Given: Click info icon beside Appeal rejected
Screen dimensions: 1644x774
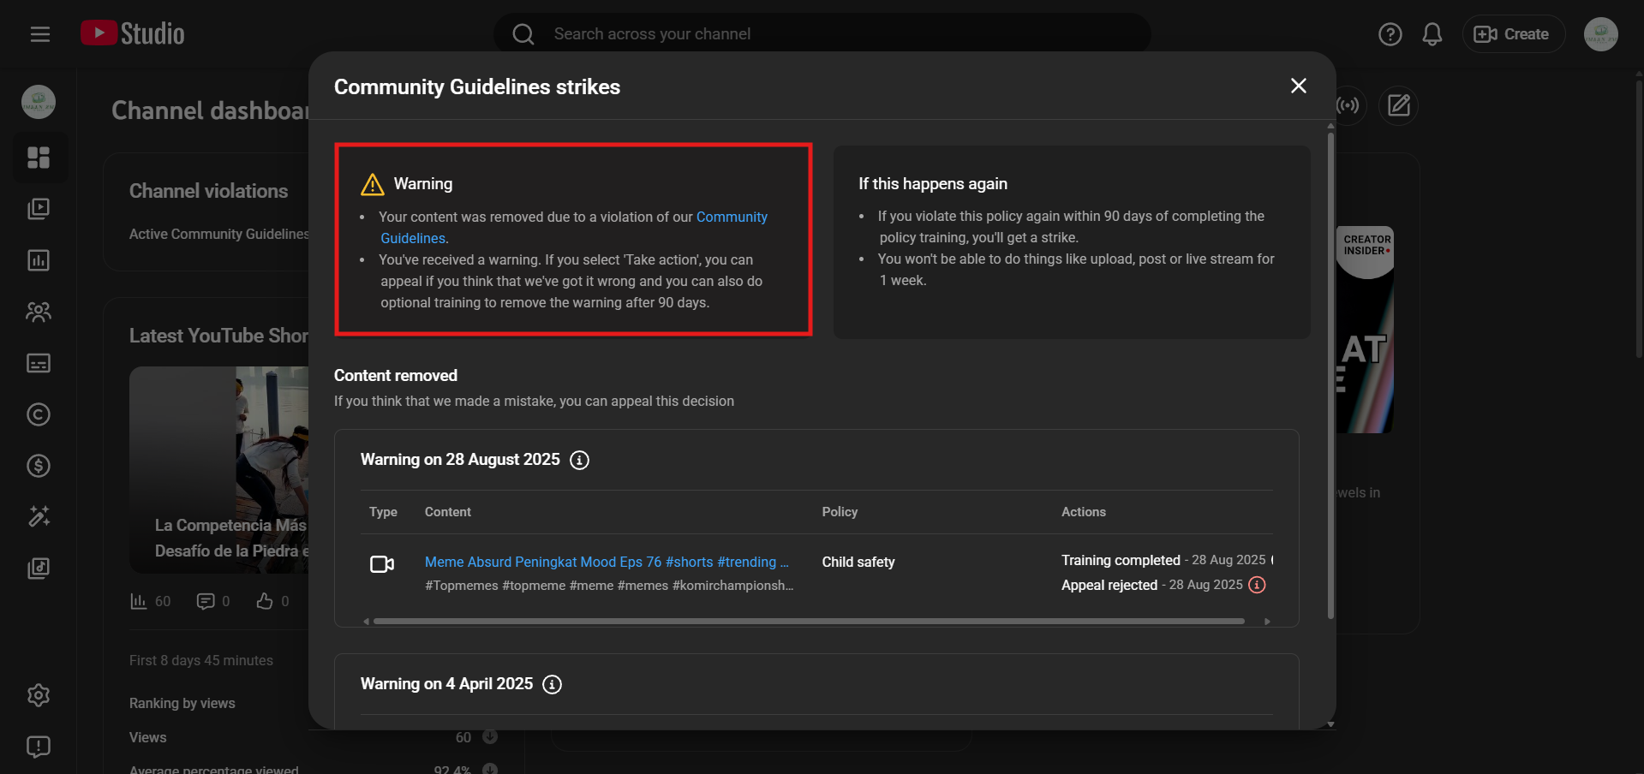Looking at the screenshot, I should click(1257, 585).
